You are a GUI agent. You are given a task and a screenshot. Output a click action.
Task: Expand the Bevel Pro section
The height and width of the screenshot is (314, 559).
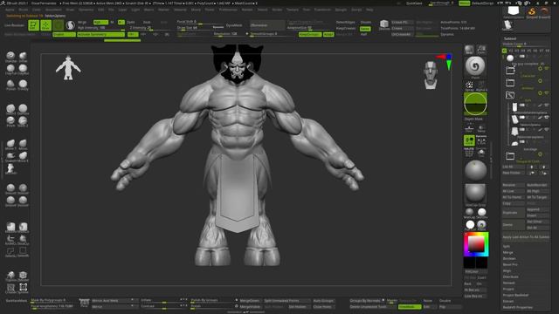(510, 264)
